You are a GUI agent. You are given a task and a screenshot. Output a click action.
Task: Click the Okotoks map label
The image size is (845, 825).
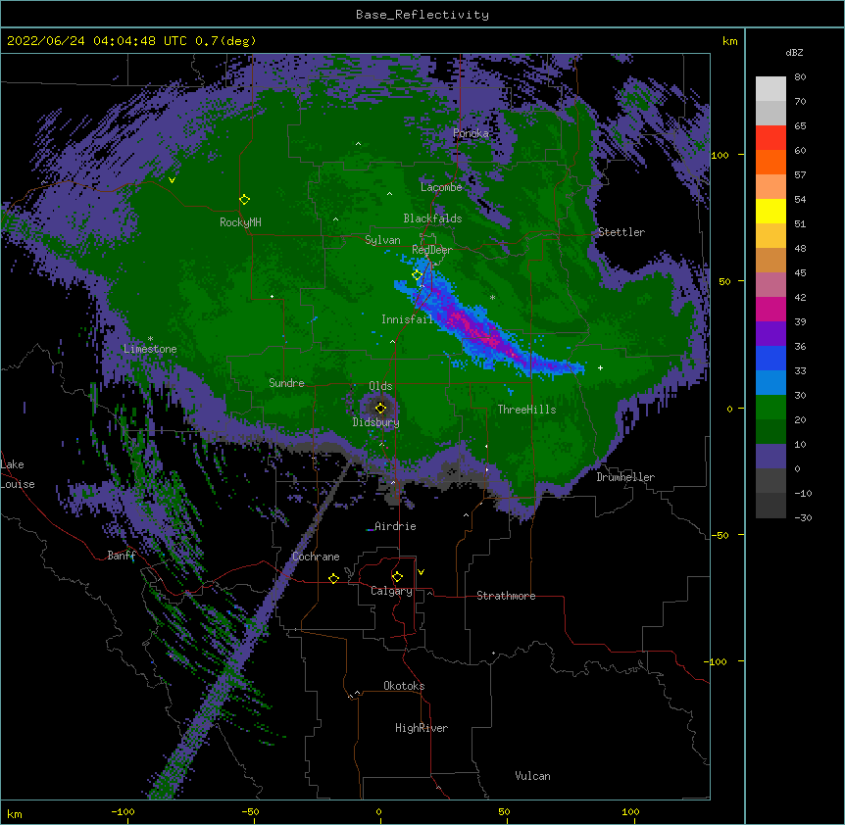404,686
